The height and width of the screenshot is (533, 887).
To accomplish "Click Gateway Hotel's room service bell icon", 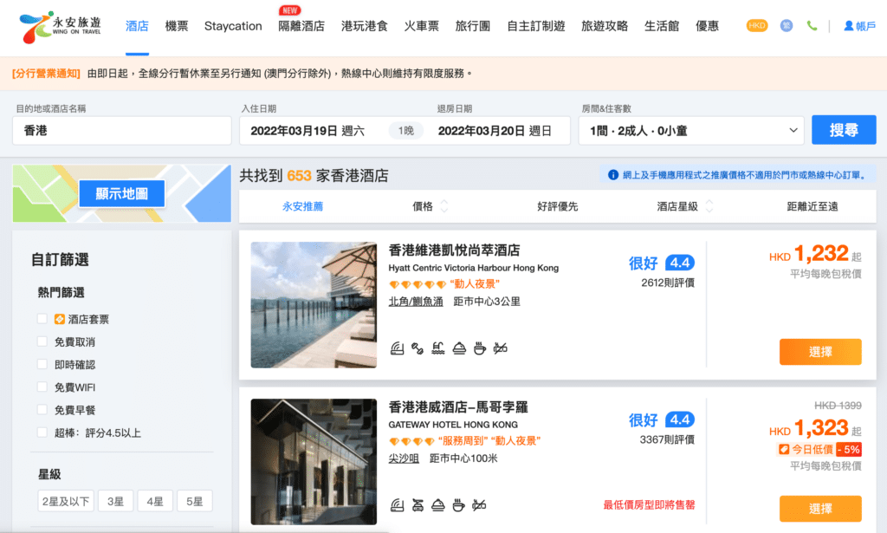I will [x=437, y=504].
